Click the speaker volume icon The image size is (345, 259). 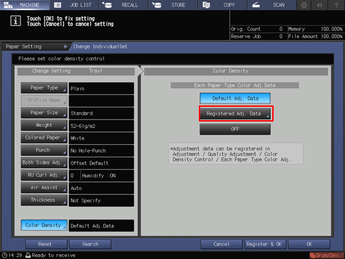[320, 5]
